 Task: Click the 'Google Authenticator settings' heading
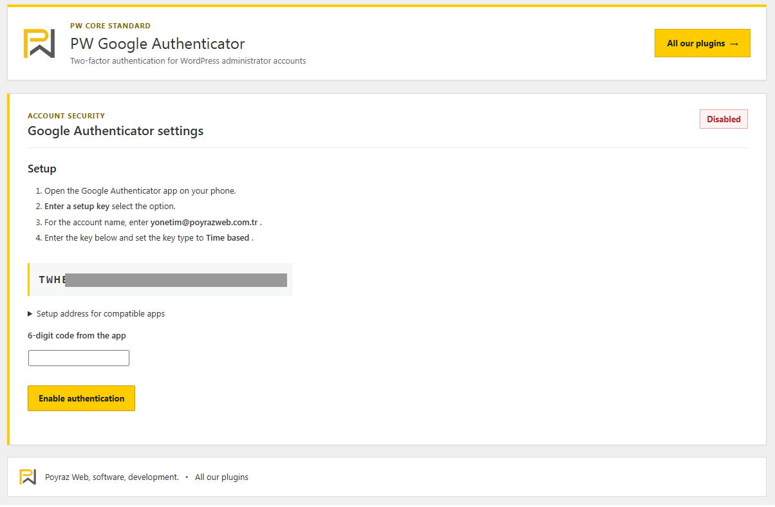[x=116, y=131]
